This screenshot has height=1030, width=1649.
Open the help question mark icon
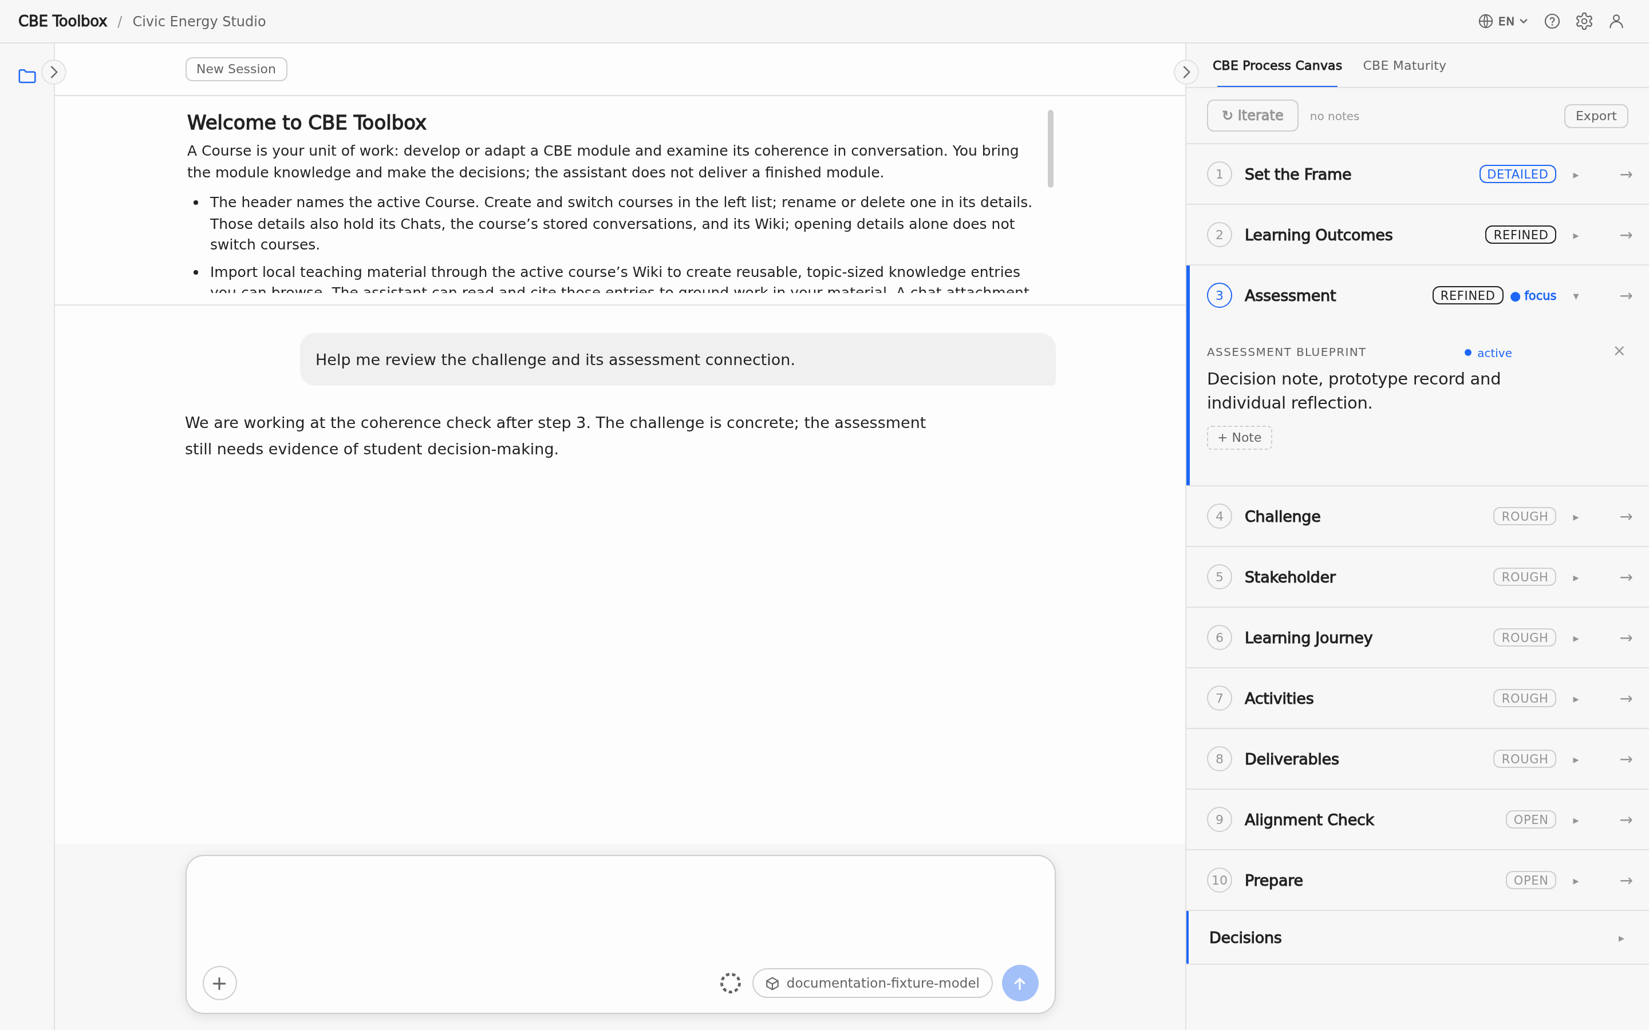(1552, 21)
